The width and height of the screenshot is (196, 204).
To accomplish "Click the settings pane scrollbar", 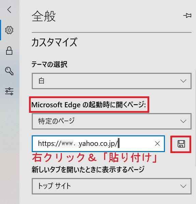I will pos(195,118).
